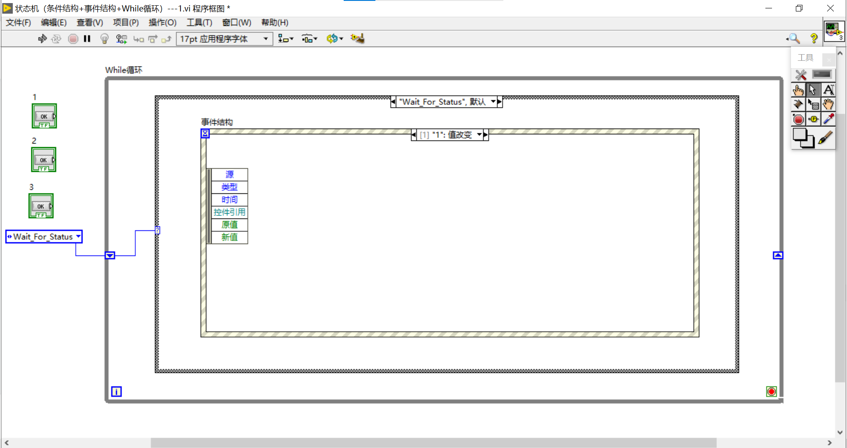Open the "Wait_For_Status", 默认 case selector list

coord(446,102)
